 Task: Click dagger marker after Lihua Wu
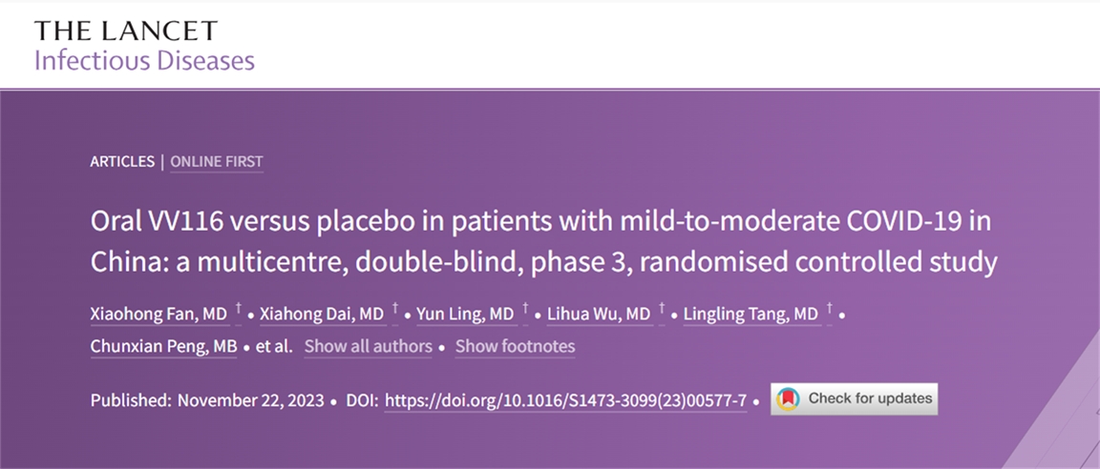tap(662, 310)
